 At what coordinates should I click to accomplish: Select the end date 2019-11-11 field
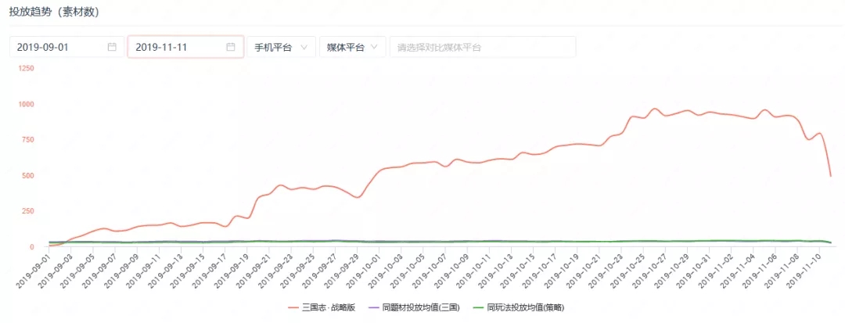186,47
